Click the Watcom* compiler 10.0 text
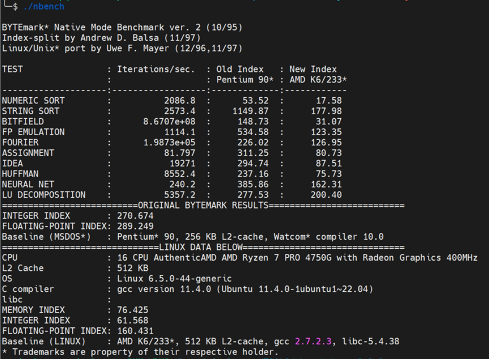Screen dimensions: 489x359 pos(328,237)
